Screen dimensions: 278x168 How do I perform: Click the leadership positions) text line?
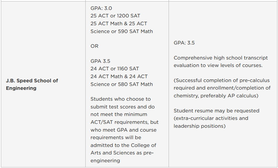200,126
